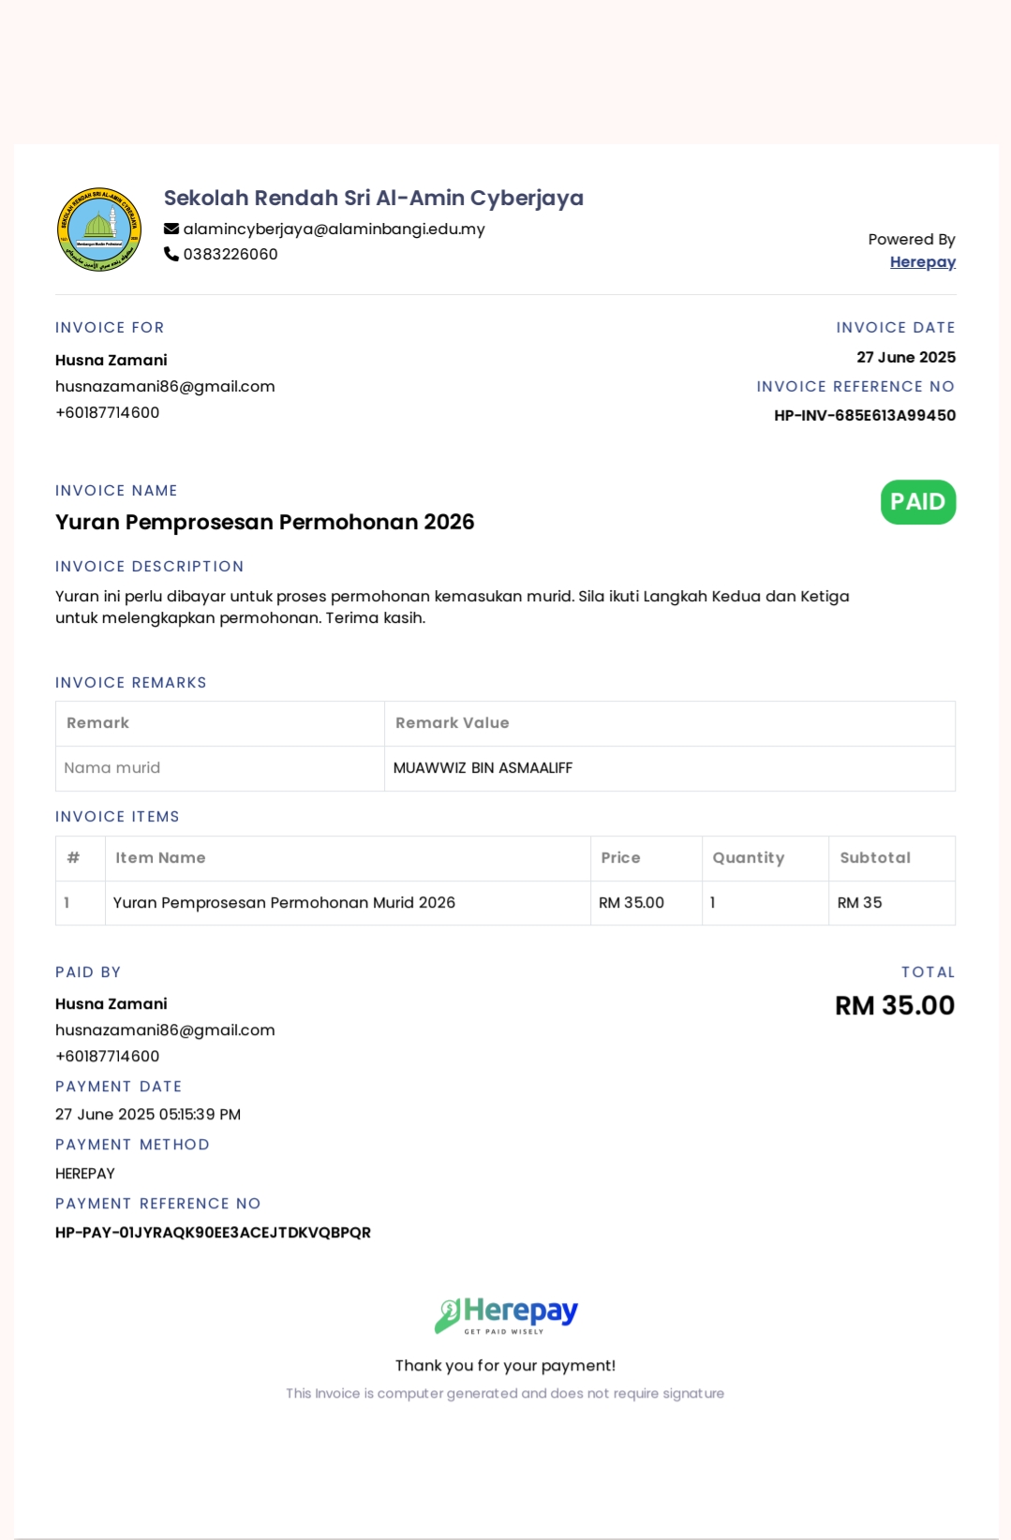Click payment reference HP-PAY-01JYRAQK90EE3ACEJTDKVQBPQR
1011x1540 pixels.
tap(213, 1232)
